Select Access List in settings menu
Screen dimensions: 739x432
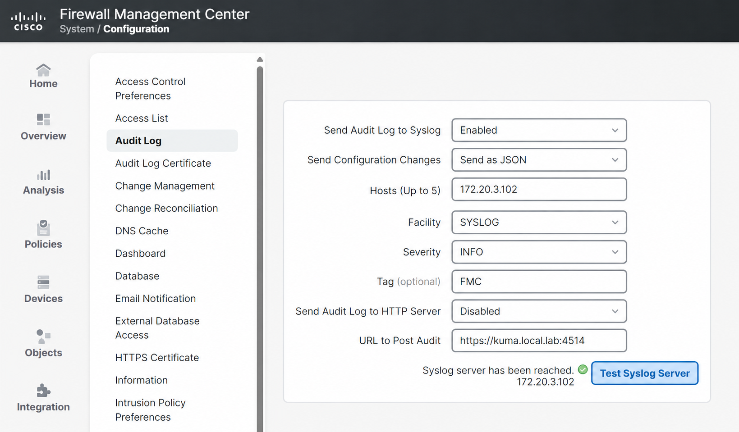pos(142,118)
